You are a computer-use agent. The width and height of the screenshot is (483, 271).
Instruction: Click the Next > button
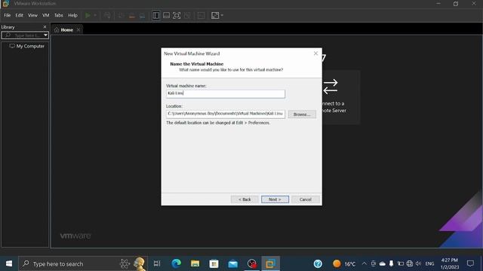coord(275,199)
